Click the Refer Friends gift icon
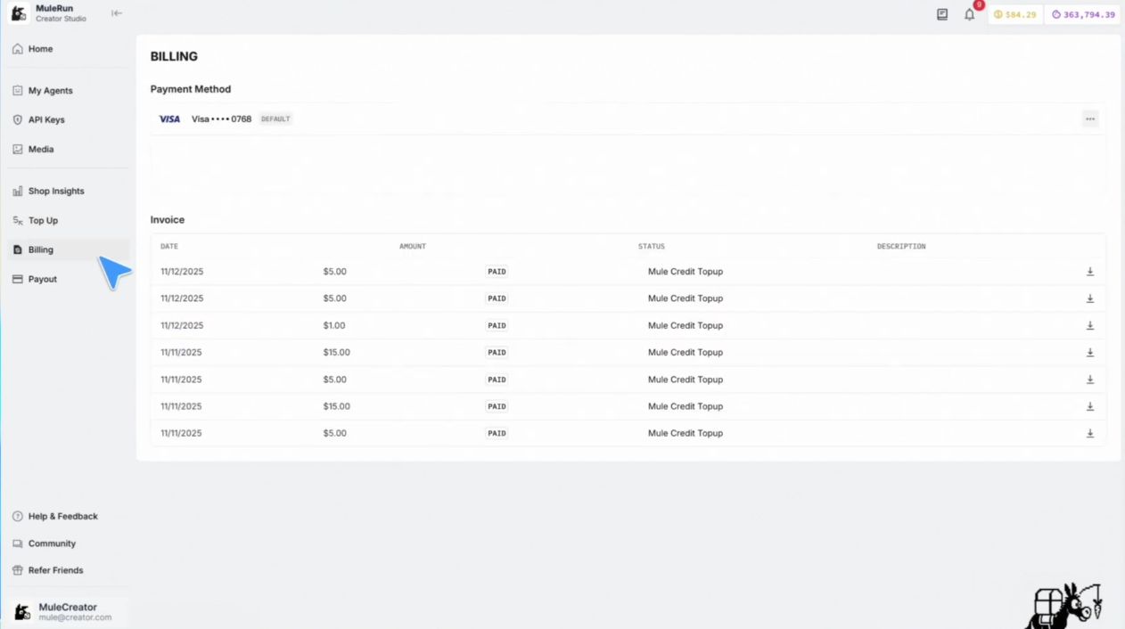This screenshot has height=629, width=1125. click(18, 570)
